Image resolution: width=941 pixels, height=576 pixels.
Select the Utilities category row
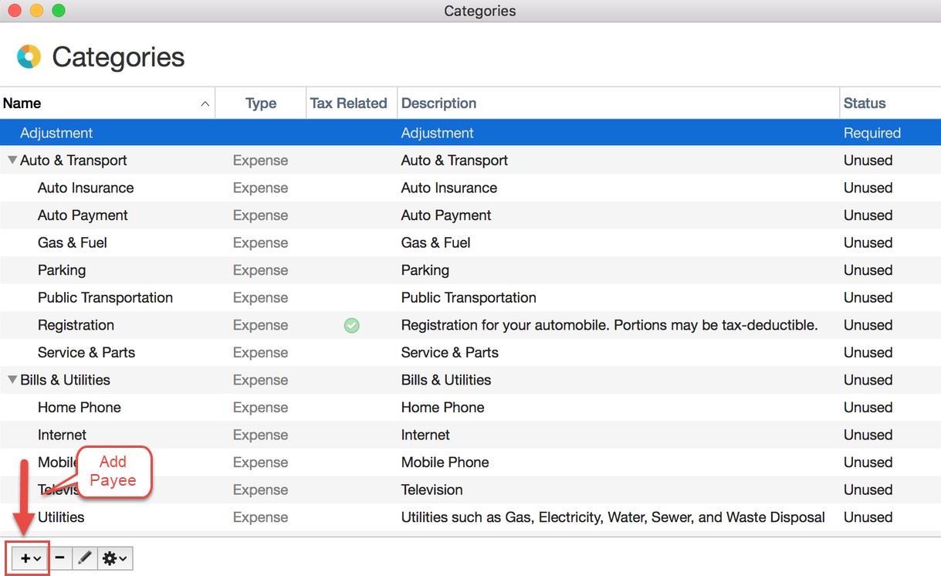tap(61, 517)
